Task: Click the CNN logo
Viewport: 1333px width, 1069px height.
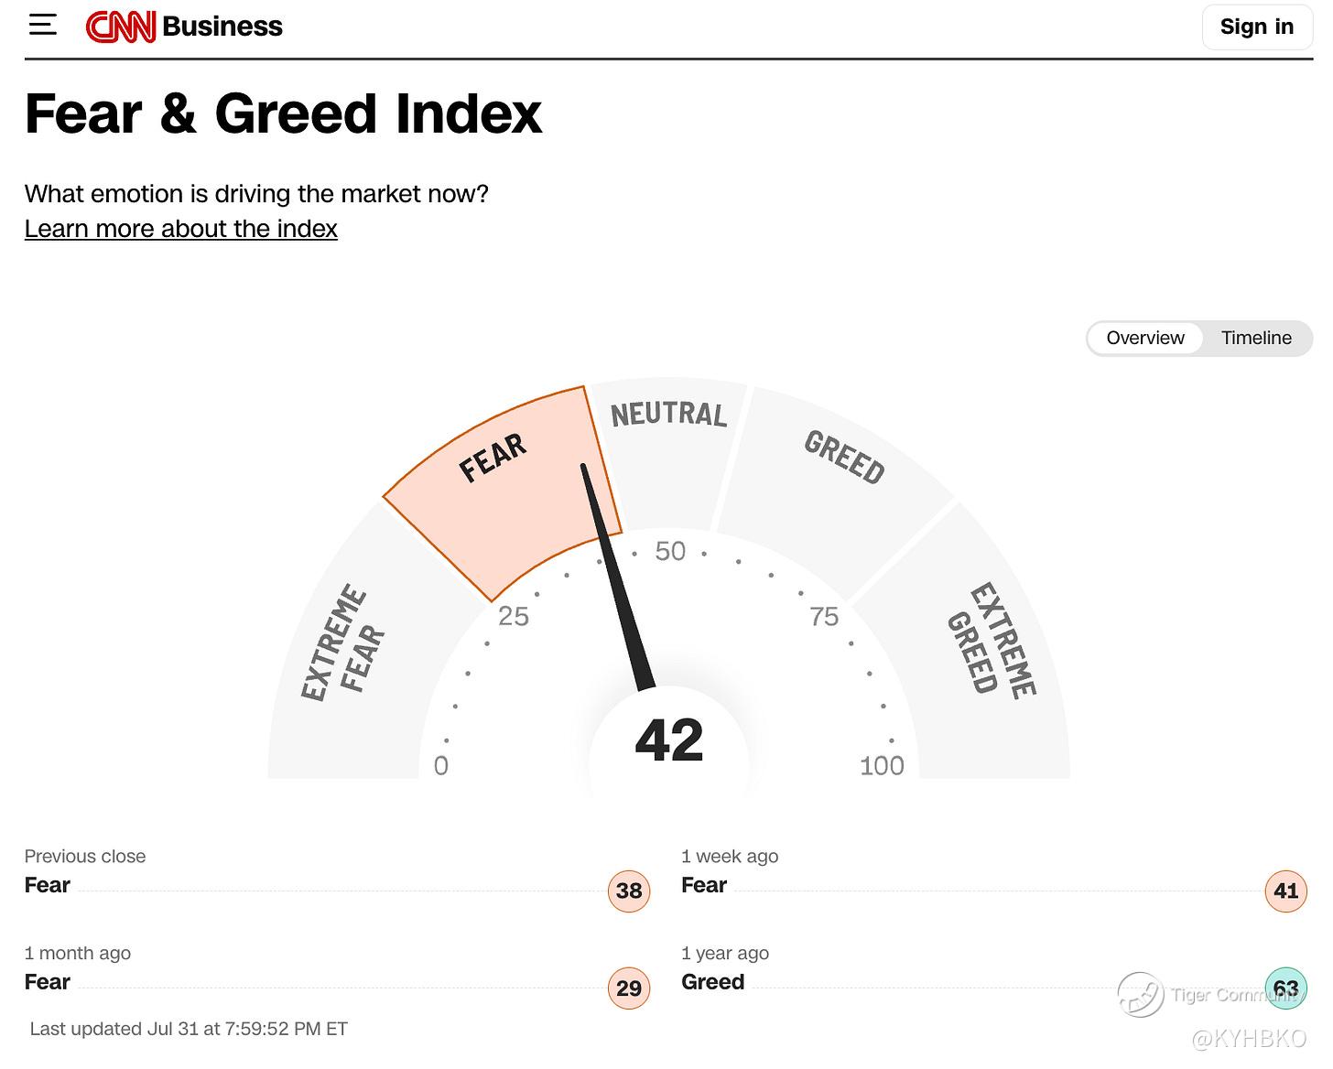Action: click(121, 27)
